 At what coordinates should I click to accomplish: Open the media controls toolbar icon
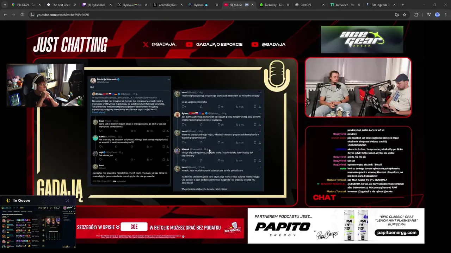coord(429,15)
